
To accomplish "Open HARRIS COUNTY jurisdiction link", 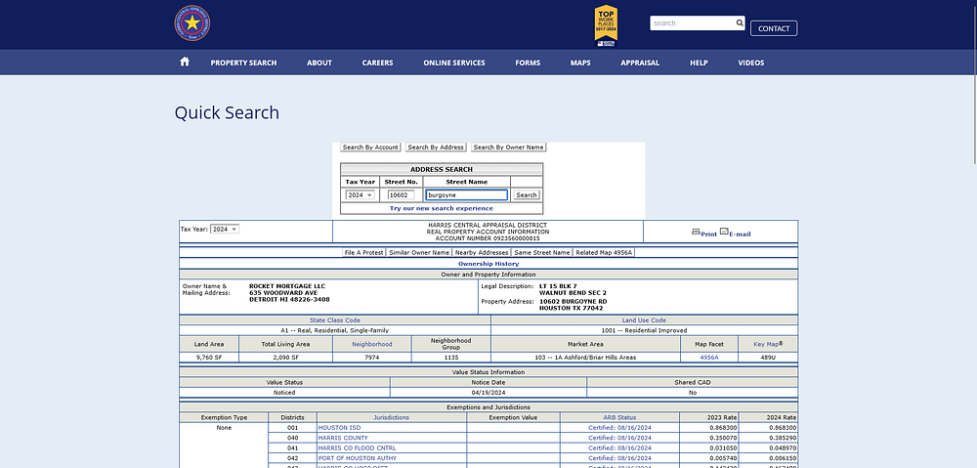I will [343, 438].
